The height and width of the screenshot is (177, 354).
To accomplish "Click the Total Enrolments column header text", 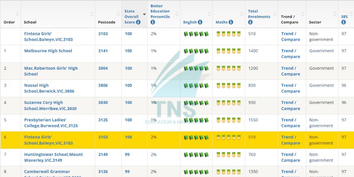I will click(259, 14).
